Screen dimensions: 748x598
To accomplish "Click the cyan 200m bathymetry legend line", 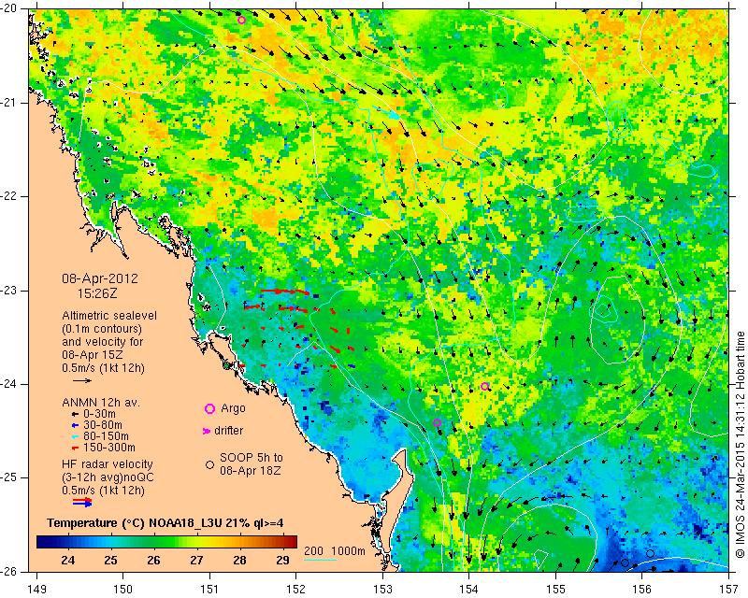I will [320, 560].
